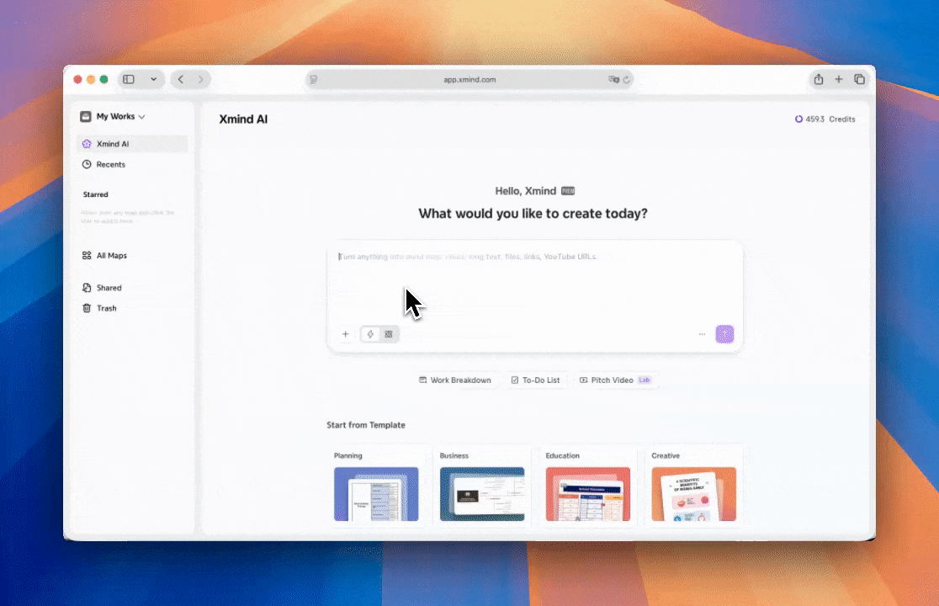
Task: Click the page menu icon in address bar
Action: coord(314,80)
